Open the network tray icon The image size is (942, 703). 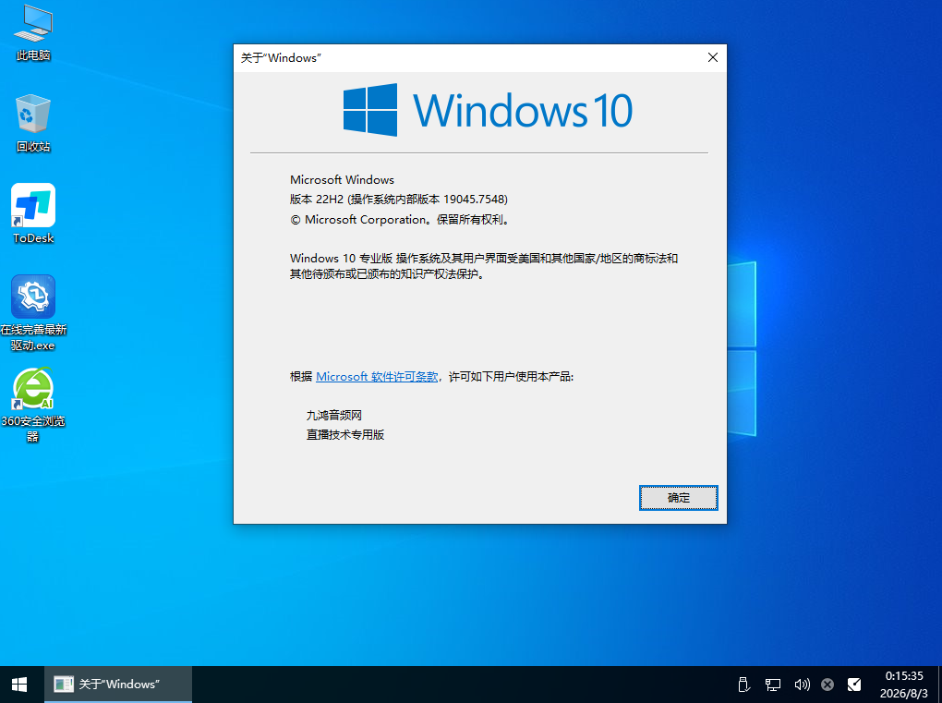(x=773, y=685)
